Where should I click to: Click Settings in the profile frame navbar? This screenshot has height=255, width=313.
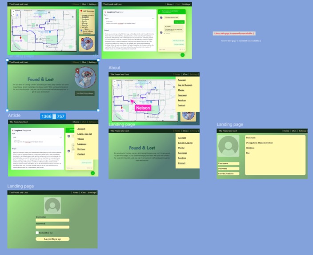pos(302,131)
